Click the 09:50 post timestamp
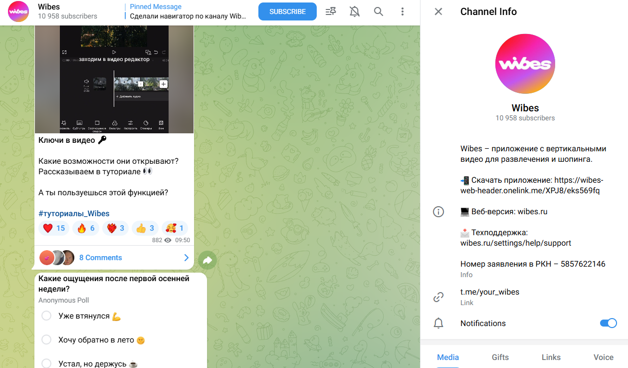 (183, 240)
